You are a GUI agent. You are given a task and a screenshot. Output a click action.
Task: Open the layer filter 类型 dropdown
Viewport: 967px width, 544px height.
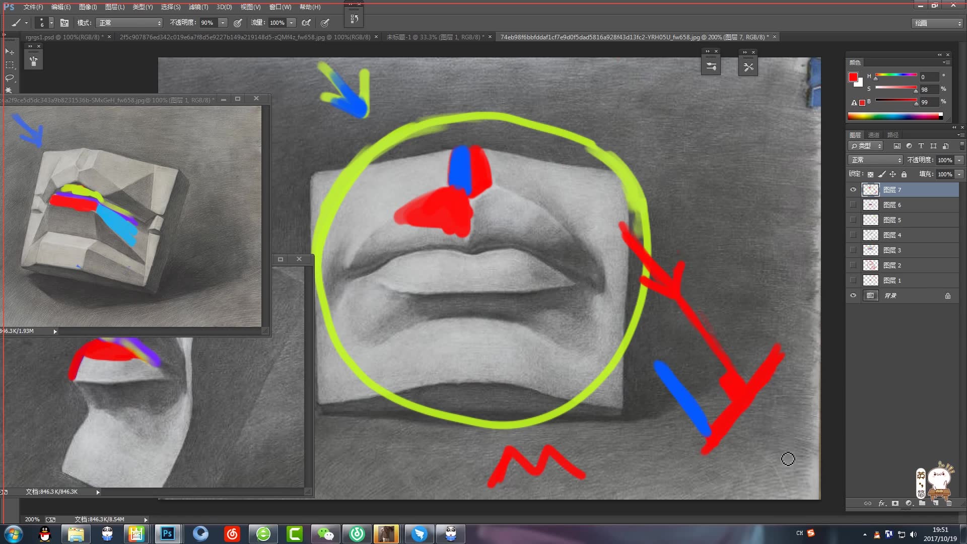point(866,146)
